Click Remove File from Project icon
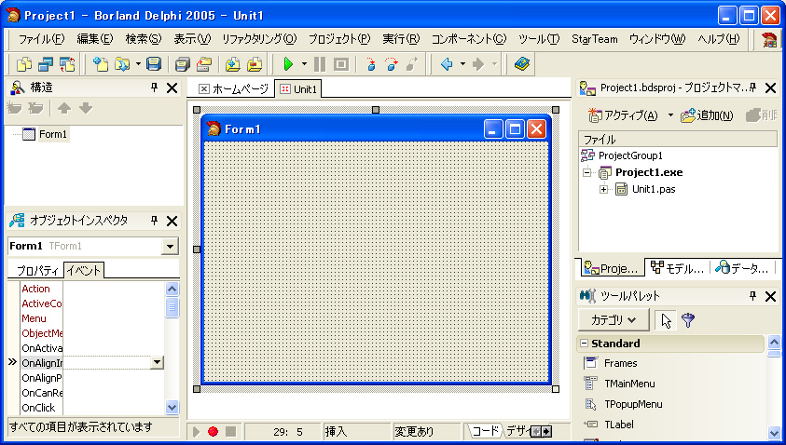 tap(255, 64)
